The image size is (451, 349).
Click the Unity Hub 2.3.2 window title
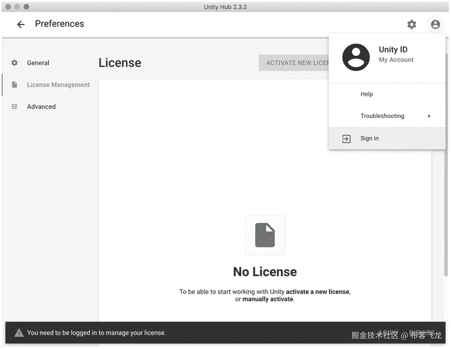coord(225,7)
